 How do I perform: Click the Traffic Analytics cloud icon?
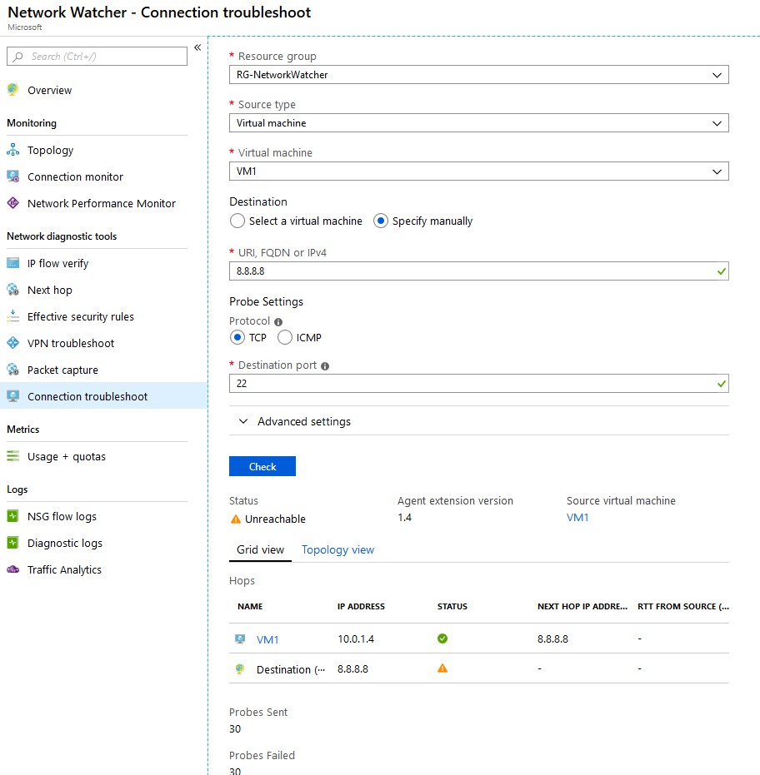point(12,569)
